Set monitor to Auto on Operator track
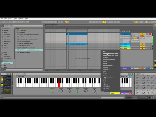 tap(135, 38)
